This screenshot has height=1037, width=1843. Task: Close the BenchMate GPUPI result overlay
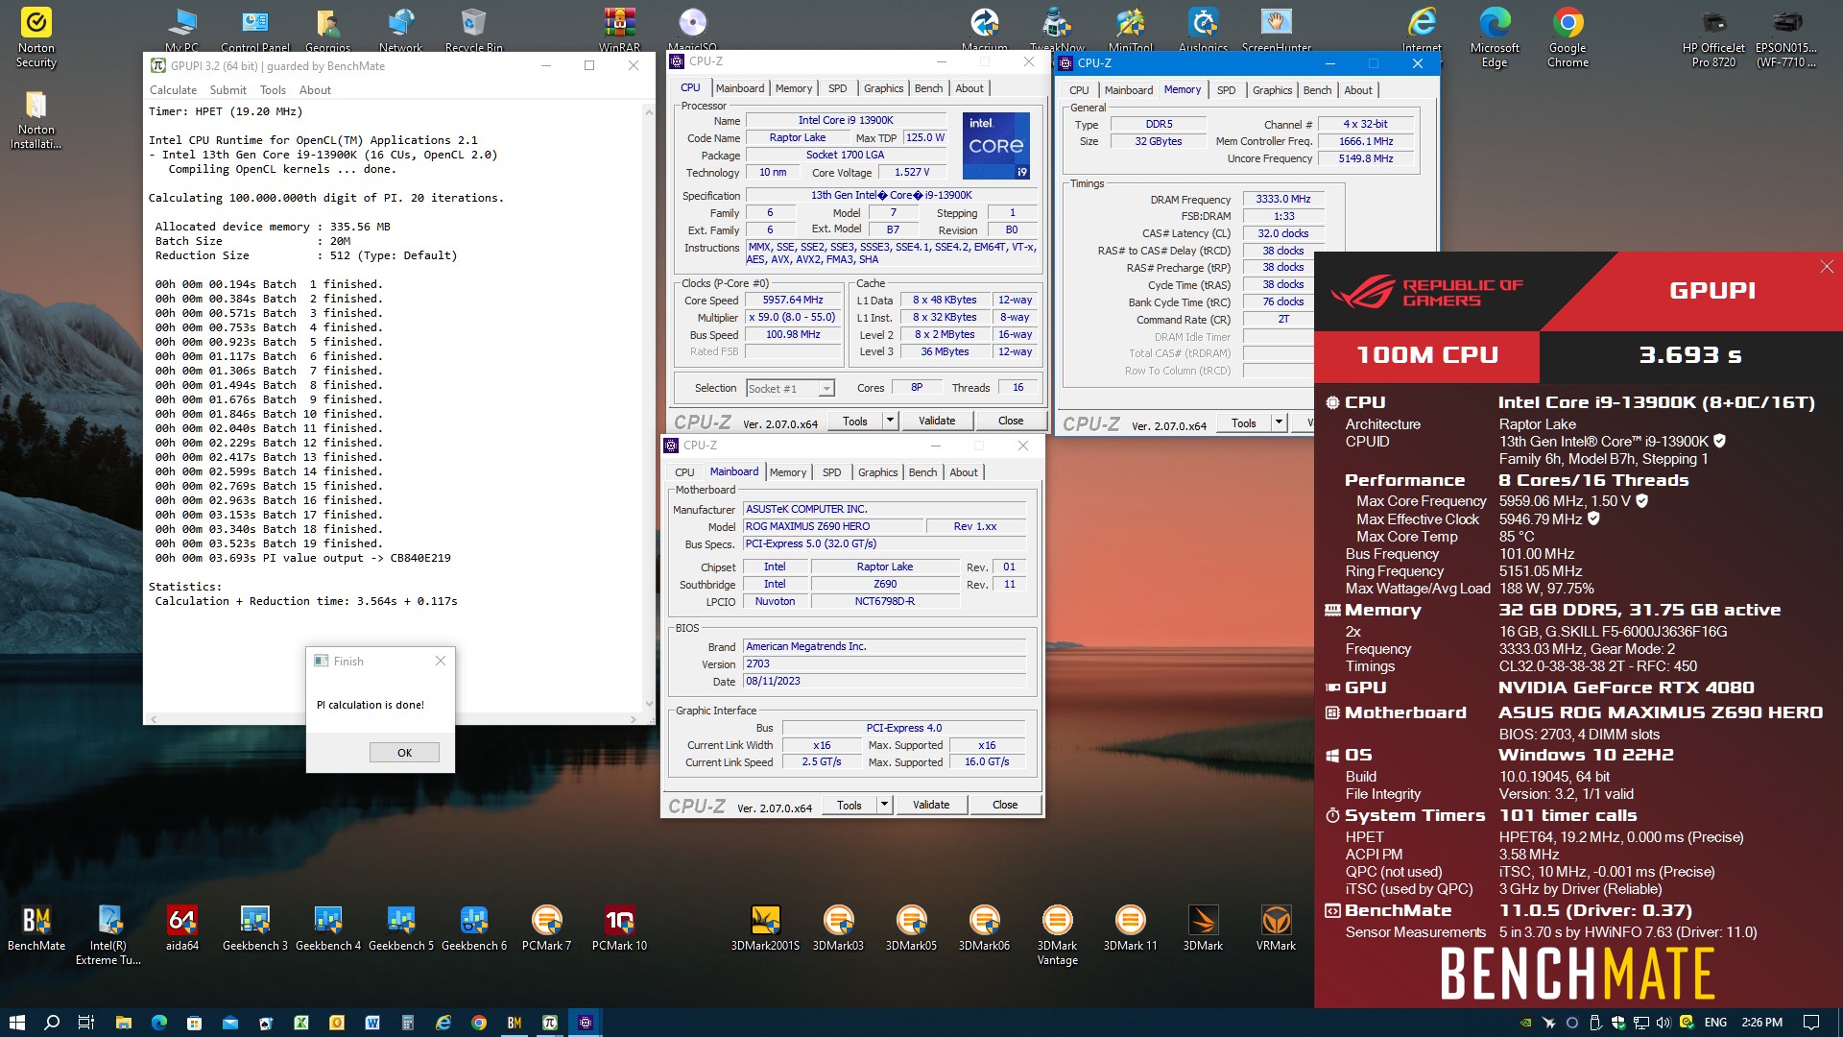1827,267
